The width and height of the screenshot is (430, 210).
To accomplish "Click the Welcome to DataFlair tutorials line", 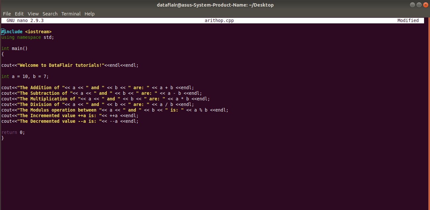I will pos(70,65).
